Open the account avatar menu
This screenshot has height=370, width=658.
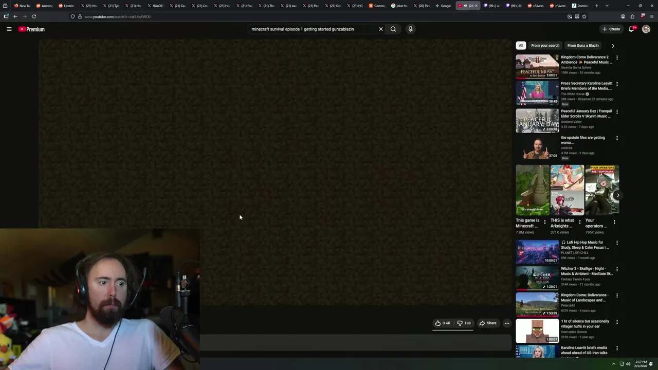pos(646,29)
